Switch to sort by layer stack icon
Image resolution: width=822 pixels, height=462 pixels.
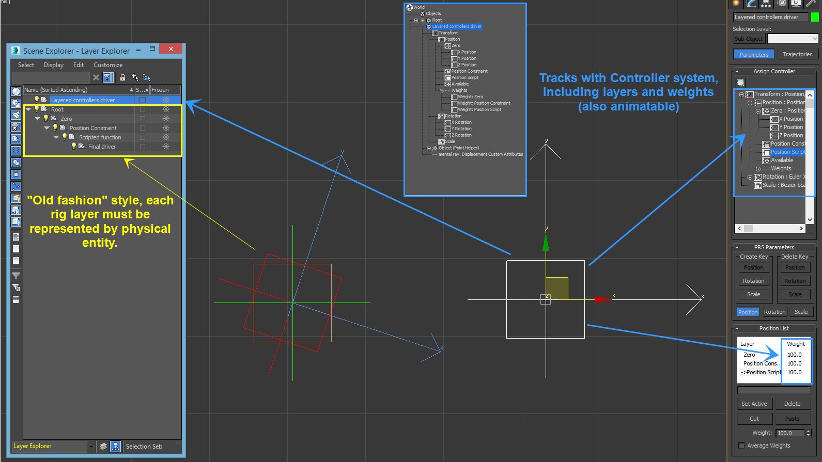click(x=103, y=447)
